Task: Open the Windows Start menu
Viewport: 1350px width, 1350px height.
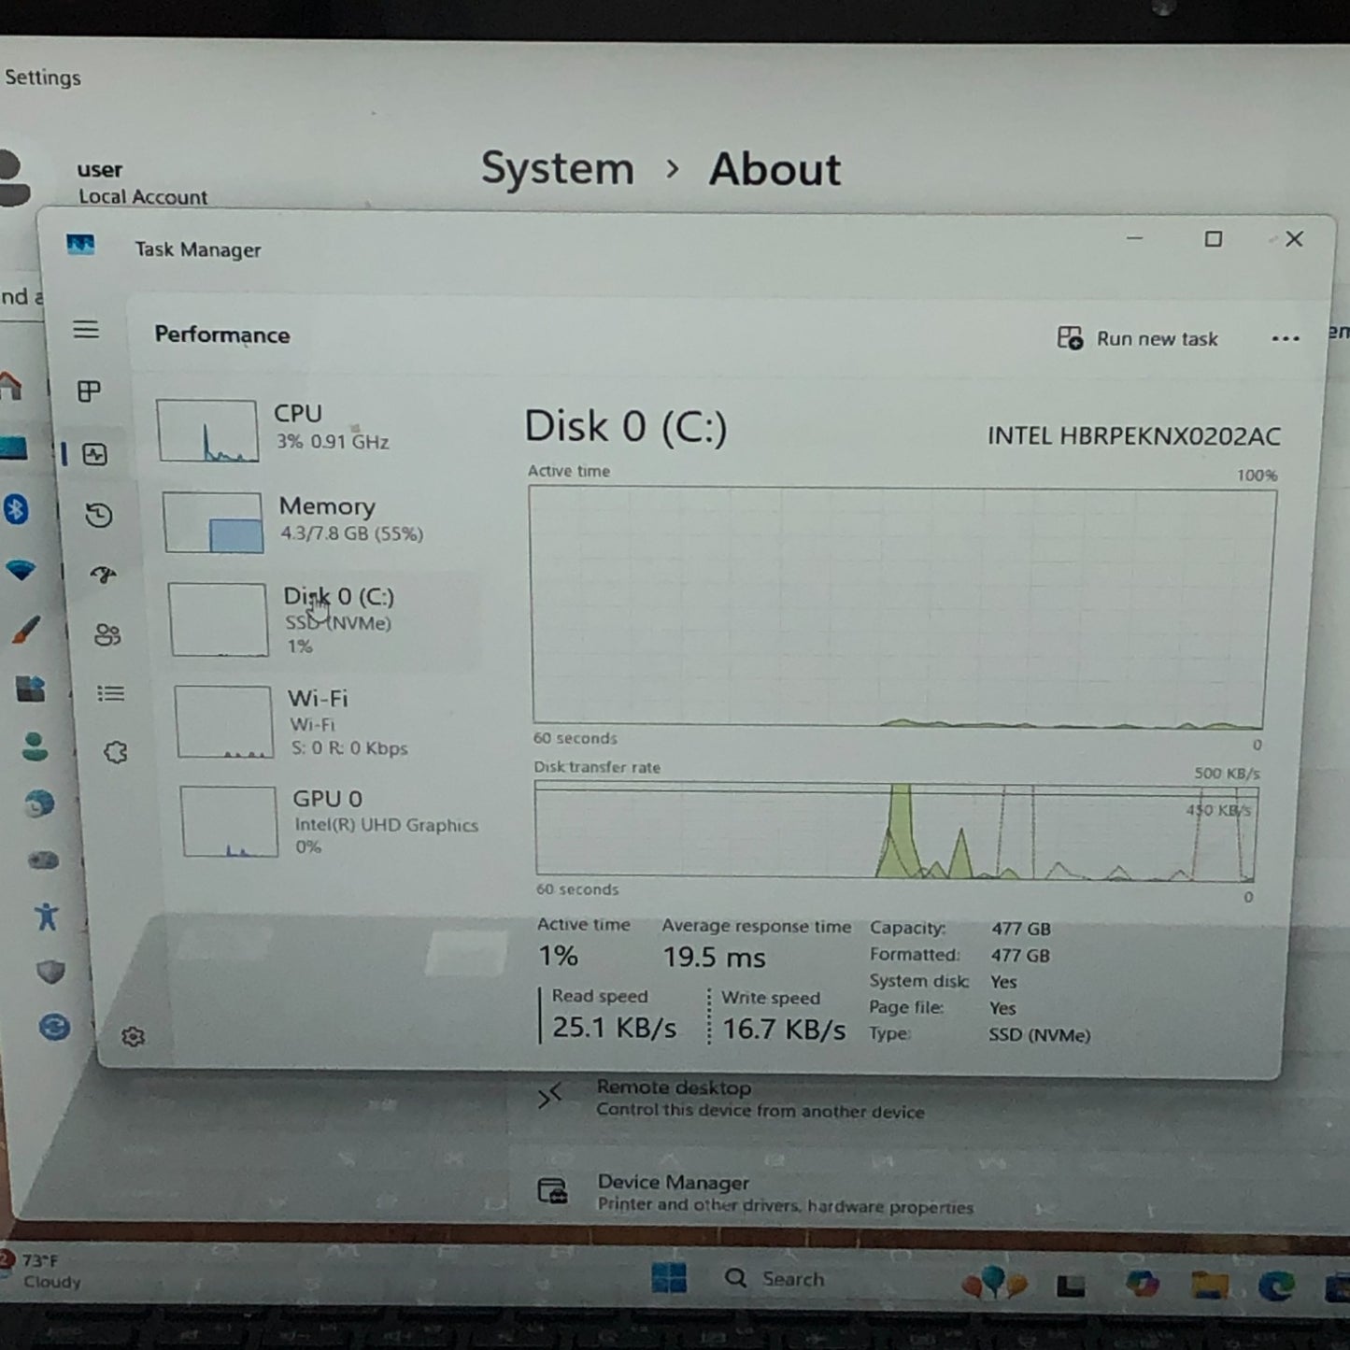Action: (669, 1278)
